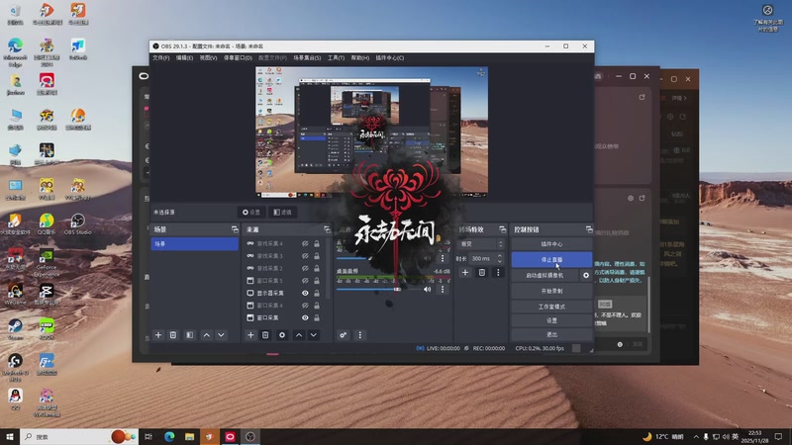This screenshot has width=792, height=445.
Task: Click the 设置 settings button in Controls
Action: 551,320
